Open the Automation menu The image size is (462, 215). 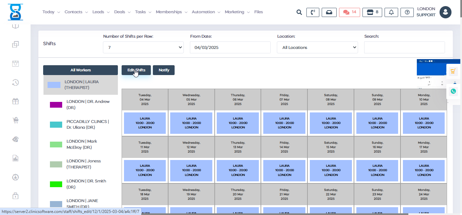(x=206, y=12)
